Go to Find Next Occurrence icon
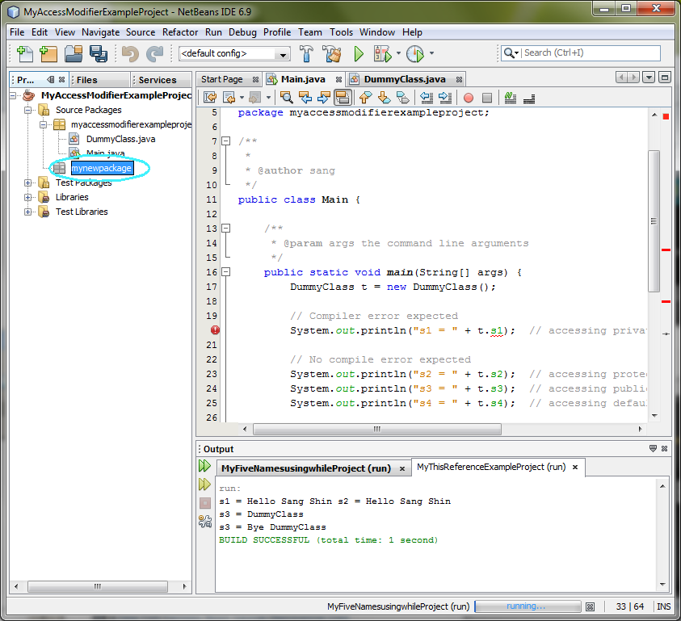Screen dimensions: 681x621 (x=324, y=98)
